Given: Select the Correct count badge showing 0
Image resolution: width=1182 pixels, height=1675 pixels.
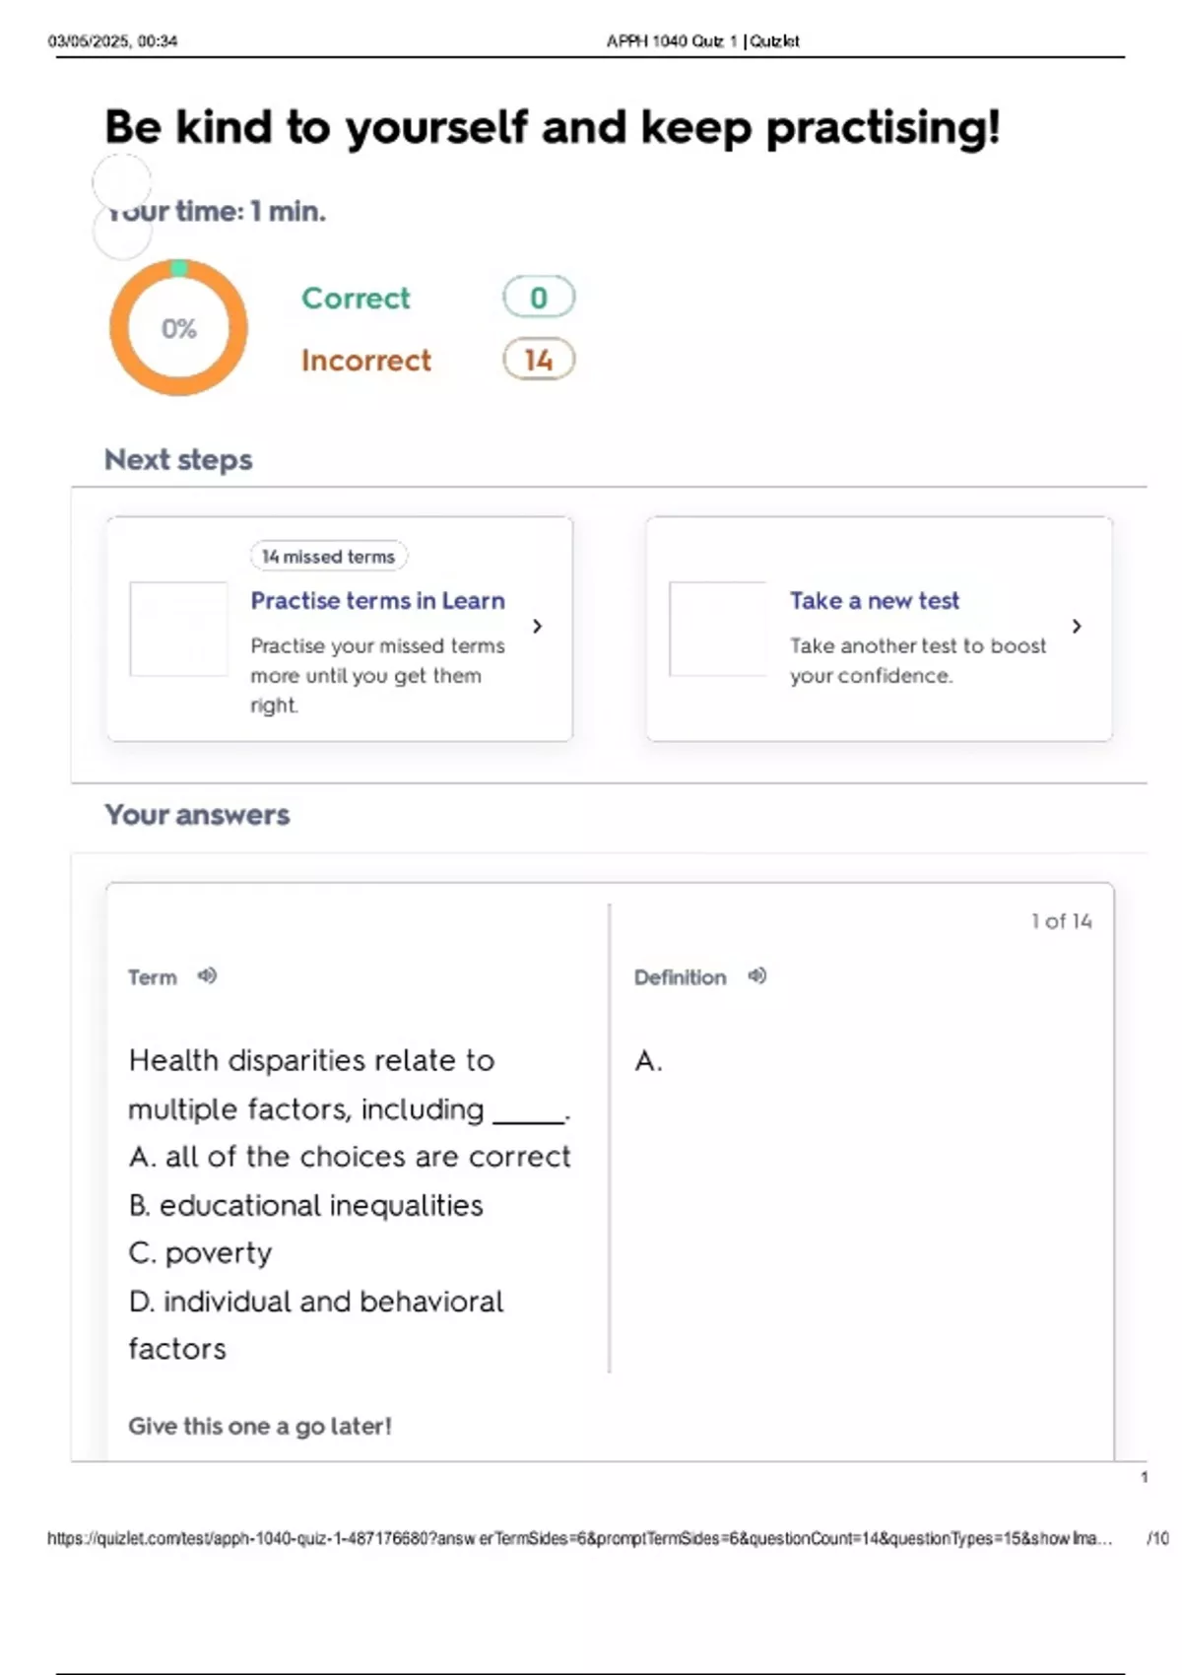Looking at the screenshot, I should [x=538, y=297].
